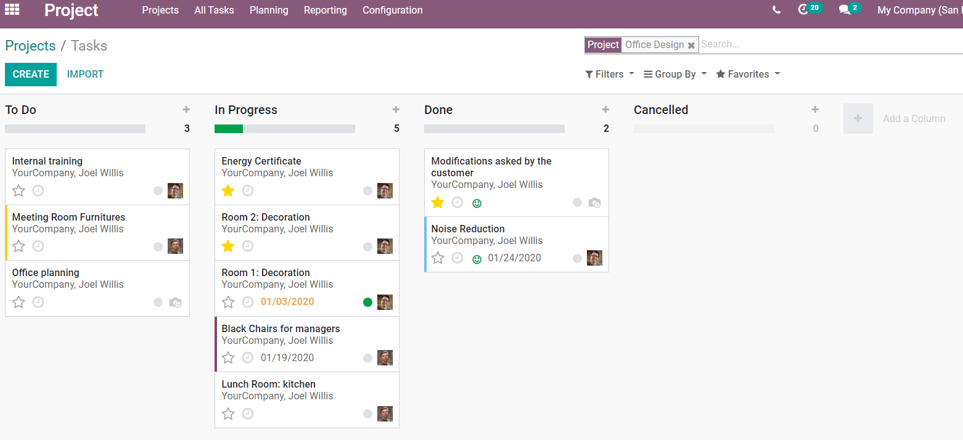Open the apps grid menu icon
963x440 pixels.
(12, 10)
